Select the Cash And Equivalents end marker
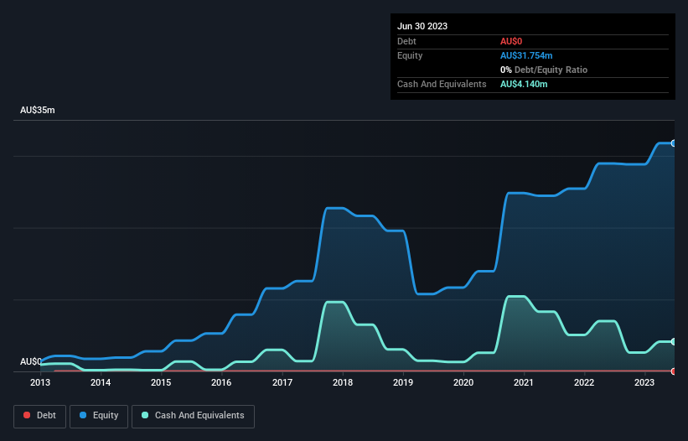Screen dimensions: 688x441 point(674,342)
